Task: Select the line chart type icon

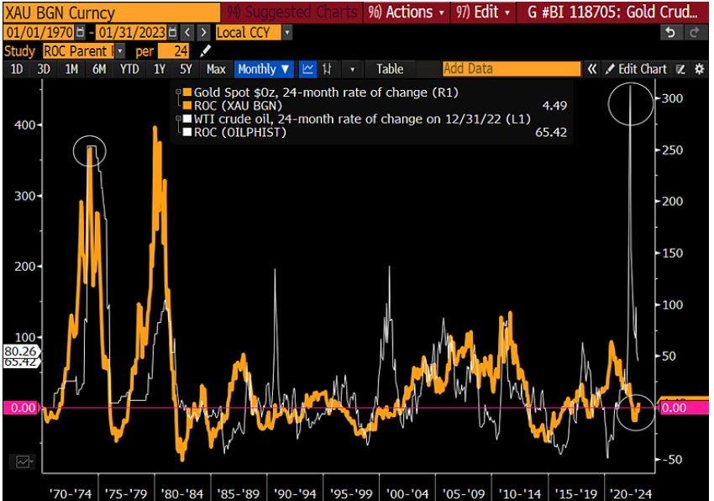Action: click(308, 69)
